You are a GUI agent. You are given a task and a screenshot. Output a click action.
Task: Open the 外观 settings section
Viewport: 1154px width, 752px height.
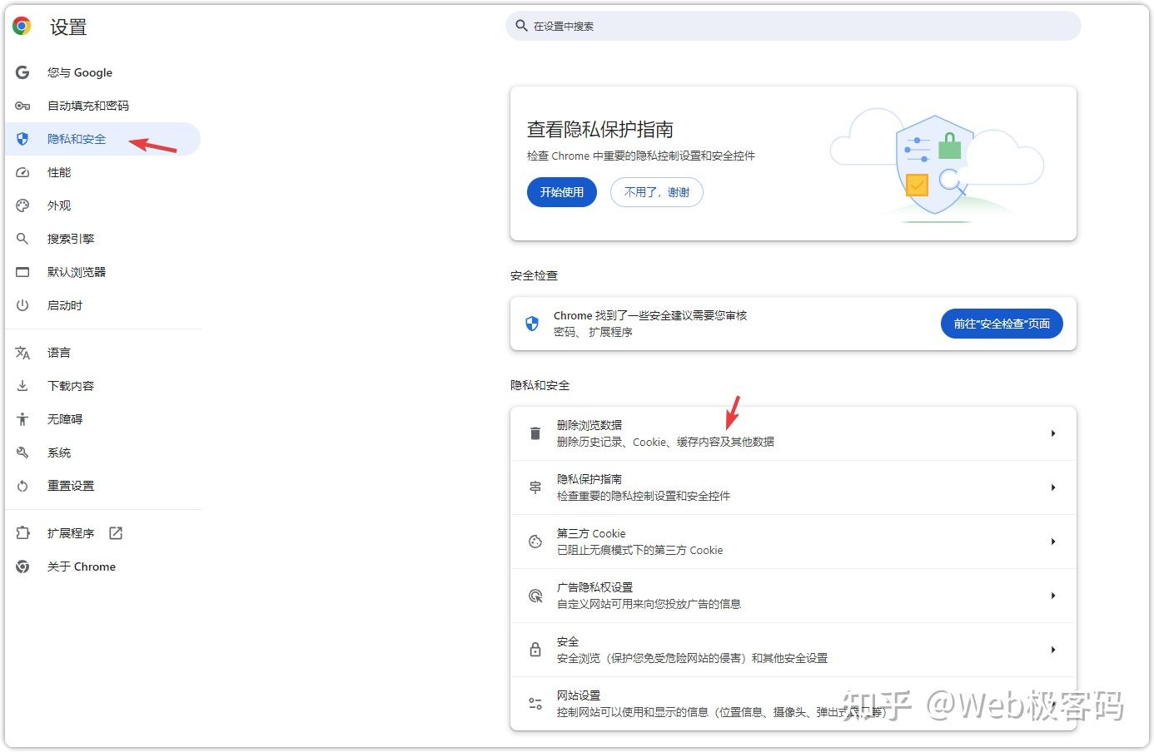(103, 205)
